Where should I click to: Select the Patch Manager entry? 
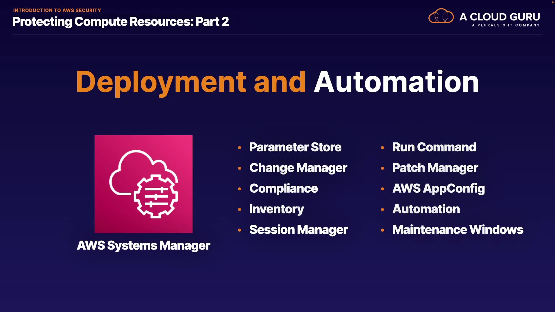tap(435, 168)
